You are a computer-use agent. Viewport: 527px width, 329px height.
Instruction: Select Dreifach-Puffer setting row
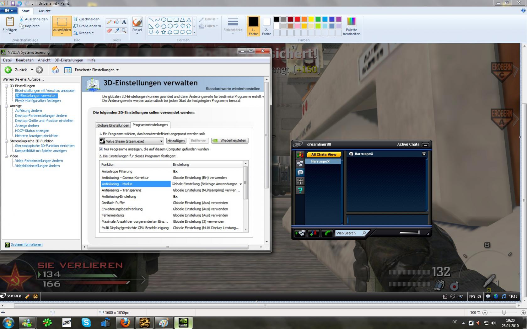171,203
